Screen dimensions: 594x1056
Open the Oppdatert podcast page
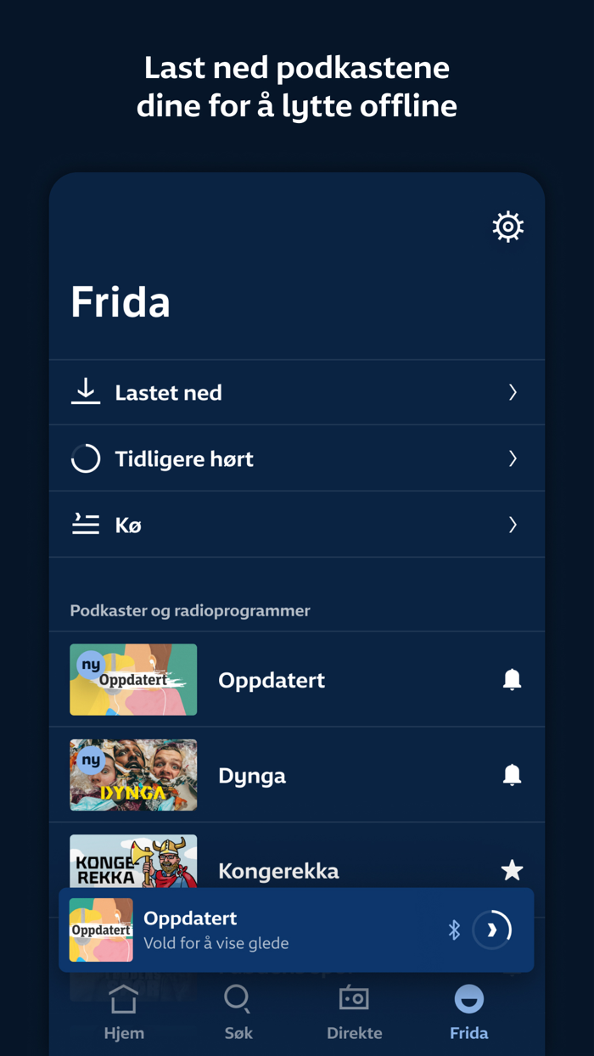(x=272, y=679)
